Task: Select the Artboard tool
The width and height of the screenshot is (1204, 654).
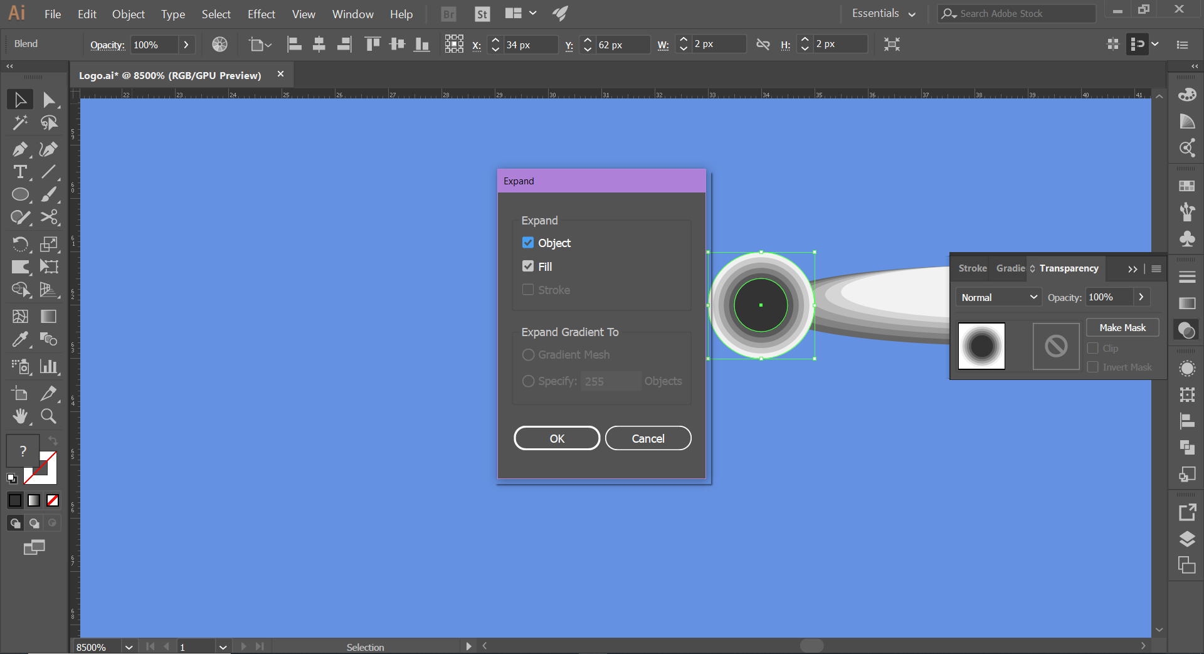Action: pos(20,393)
